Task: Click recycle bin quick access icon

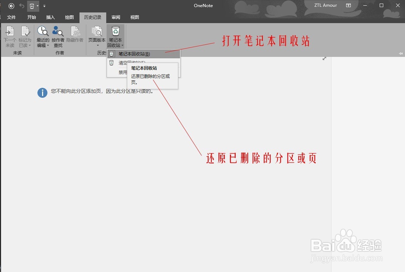Action: (x=32, y=6)
